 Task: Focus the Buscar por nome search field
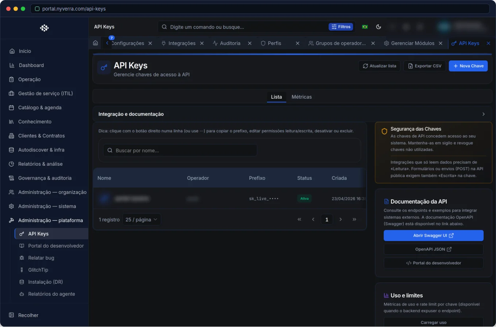(x=180, y=150)
